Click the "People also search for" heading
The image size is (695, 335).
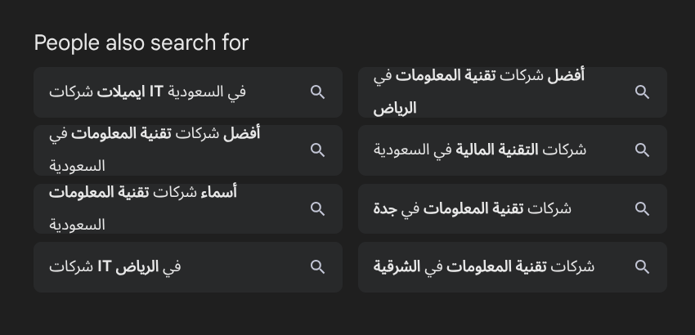pyautogui.click(x=141, y=42)
